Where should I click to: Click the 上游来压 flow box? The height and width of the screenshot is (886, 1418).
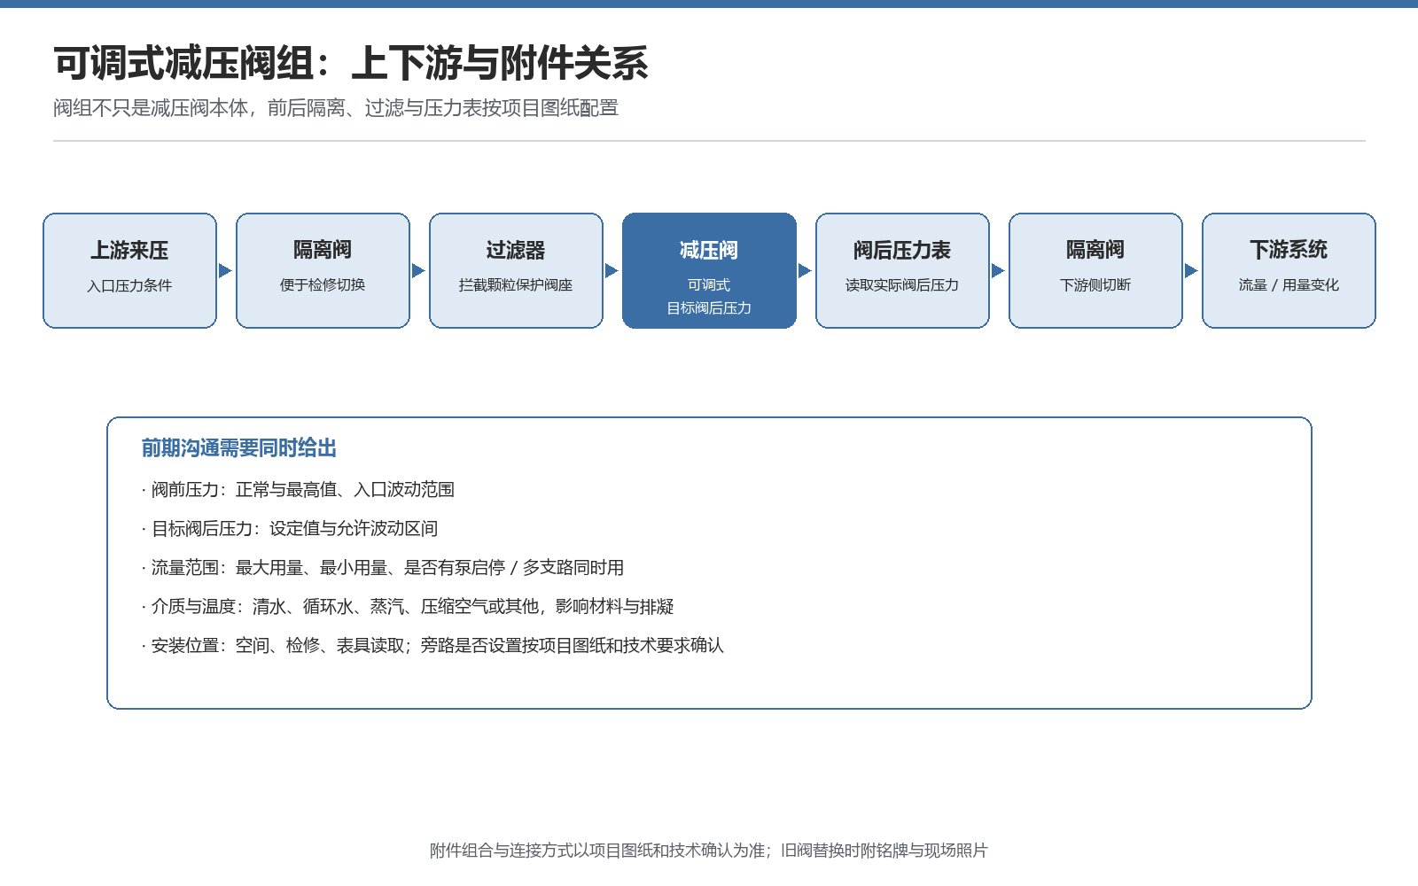click(x=129, y=270)
